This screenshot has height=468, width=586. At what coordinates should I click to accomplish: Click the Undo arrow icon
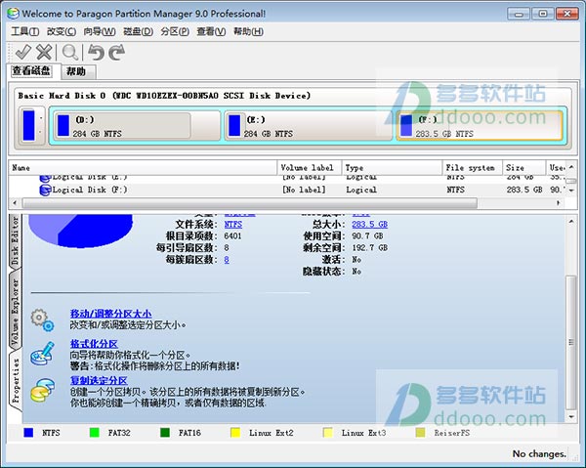click(x=96, y=52)
